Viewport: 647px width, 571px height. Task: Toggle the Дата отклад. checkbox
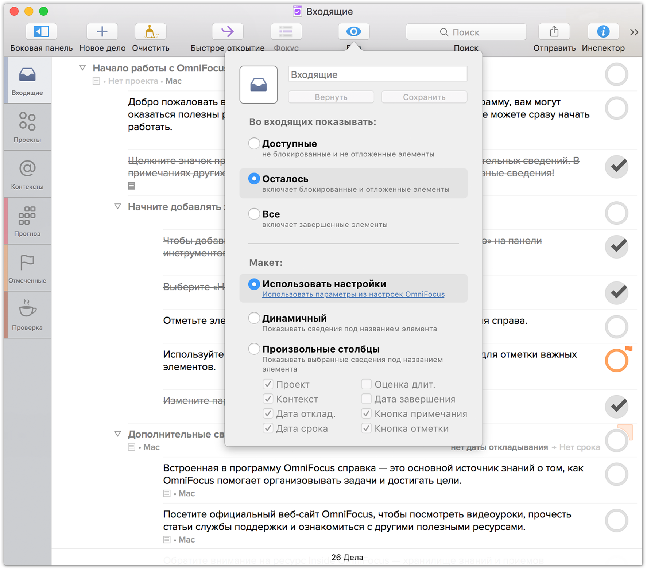click(x=268, y=413)
